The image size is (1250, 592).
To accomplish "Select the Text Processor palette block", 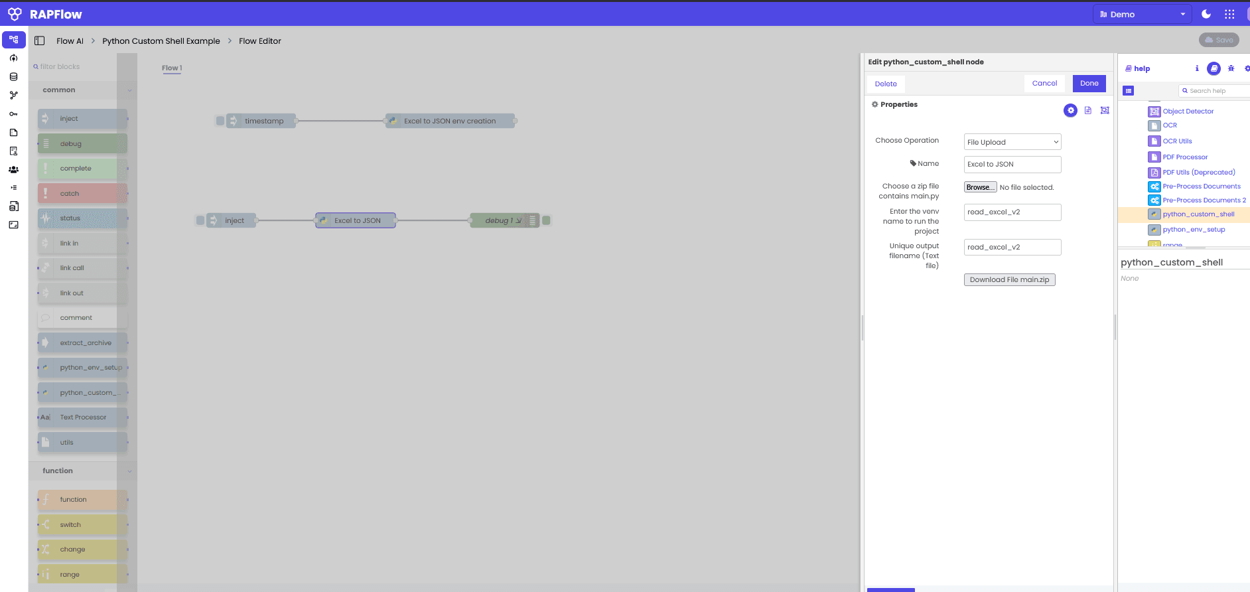I will [x=82, y=417].
